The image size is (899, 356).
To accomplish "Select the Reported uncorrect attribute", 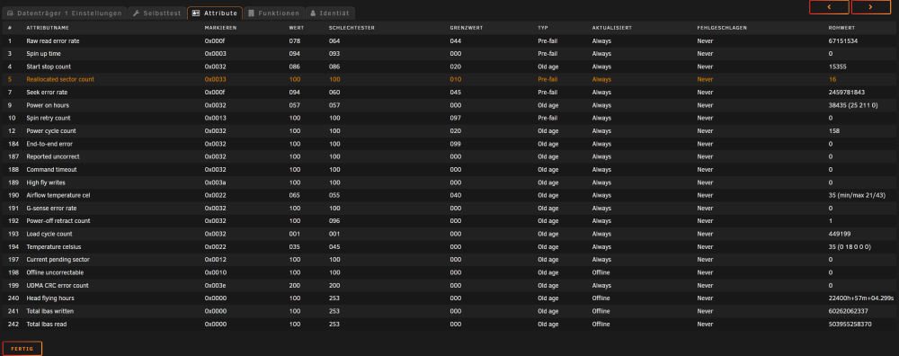I will (x=53, y=156).
